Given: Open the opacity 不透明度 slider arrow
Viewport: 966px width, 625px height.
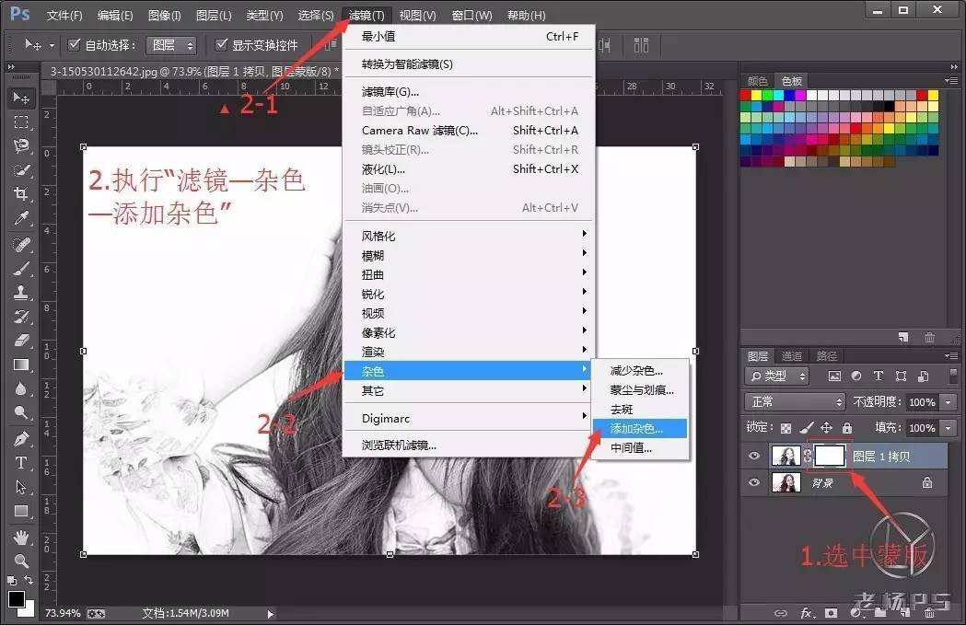Looking at the screenshot, I should (x=949, y=402).
